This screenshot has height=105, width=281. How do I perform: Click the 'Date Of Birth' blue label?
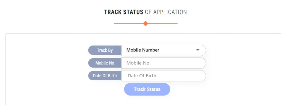point(105,76)
